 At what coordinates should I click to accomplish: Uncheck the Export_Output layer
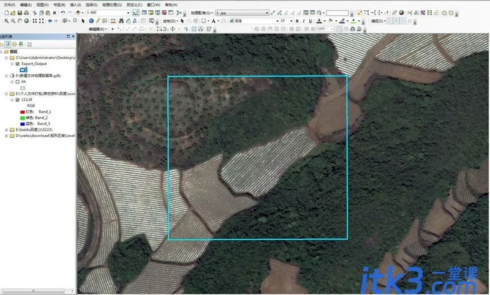18,64
